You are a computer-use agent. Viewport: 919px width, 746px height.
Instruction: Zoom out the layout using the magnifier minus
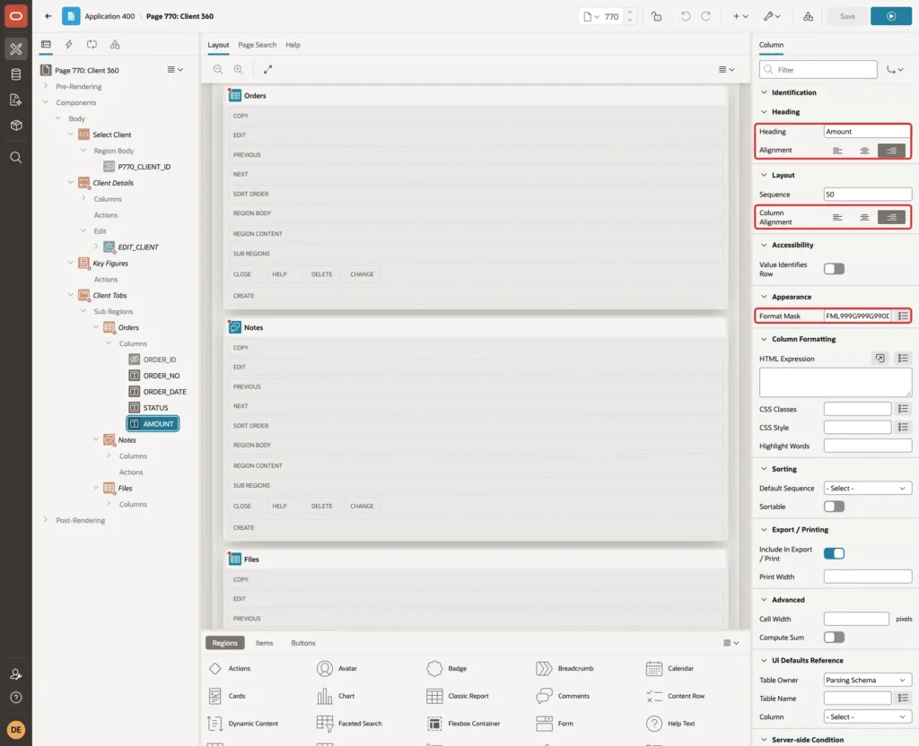click(218, 69)
